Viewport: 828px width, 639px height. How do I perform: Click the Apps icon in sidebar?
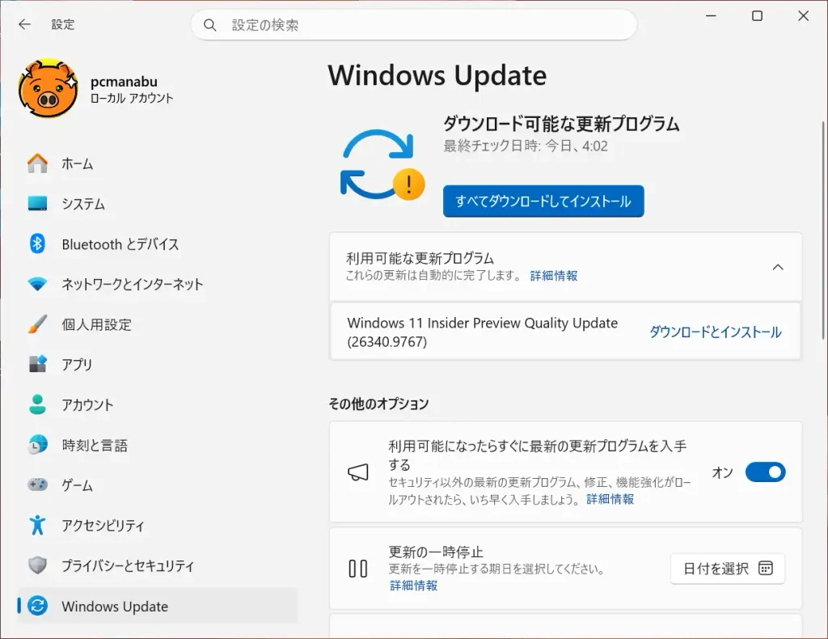click(x=37, y=364)
